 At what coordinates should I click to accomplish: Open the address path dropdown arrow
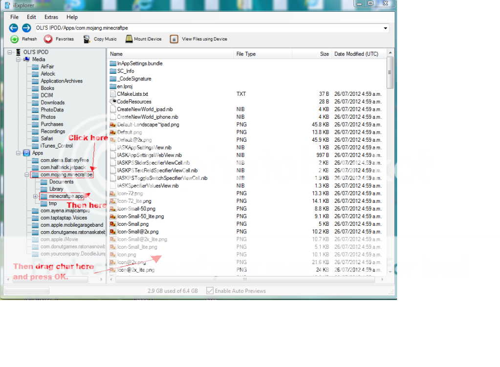tap(385, 28)
